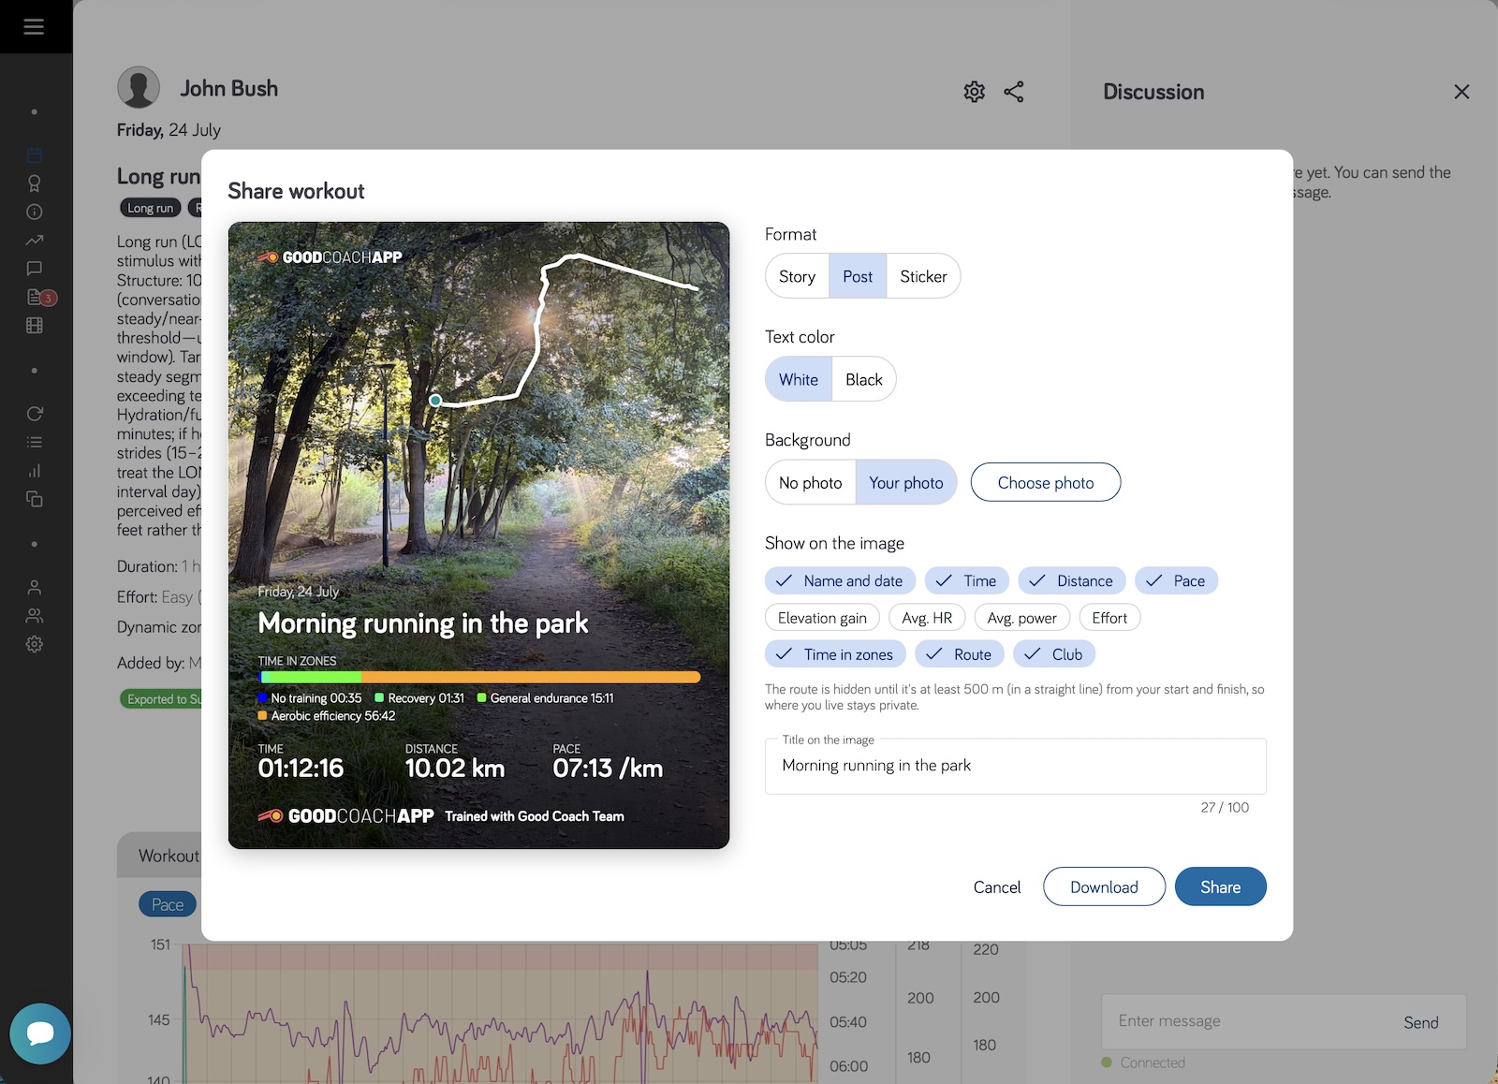Set text color to Black
The width and height of the screenshot is (1498, 1084).
pos(864,379)
